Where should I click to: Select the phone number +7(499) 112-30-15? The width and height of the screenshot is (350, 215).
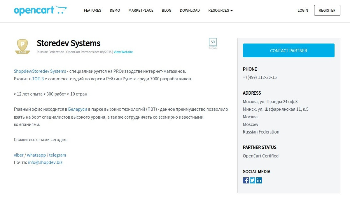point(260,77)
